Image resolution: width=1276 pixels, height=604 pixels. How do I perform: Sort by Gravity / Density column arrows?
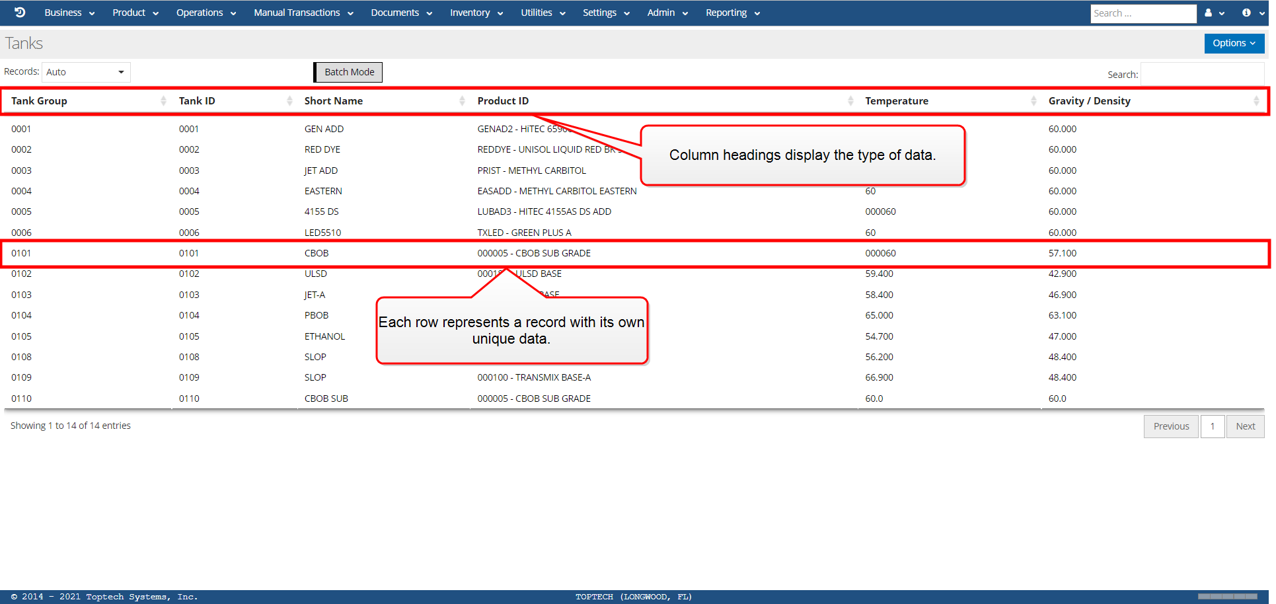pos(1256,101)
